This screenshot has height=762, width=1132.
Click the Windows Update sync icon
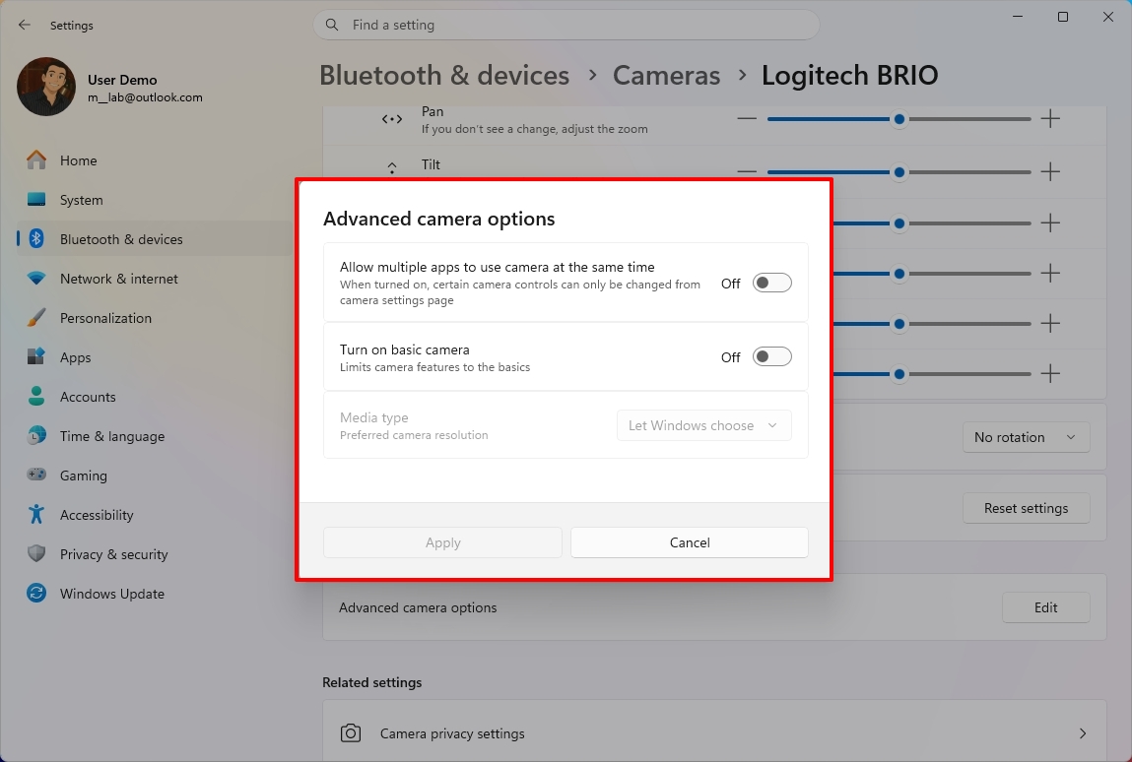click(36, 593)
